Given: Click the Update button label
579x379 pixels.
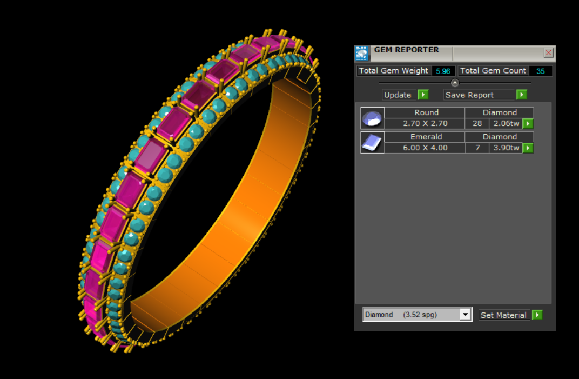Looking at the screenshot, I should pos(398,95).
